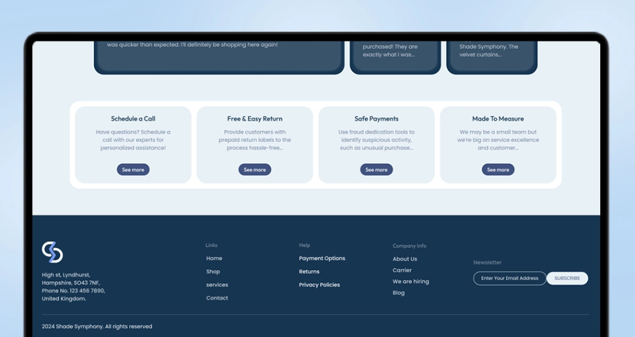Click the Made To Measure heading
Viewport: 635px width, 337px height.
(x=498, y=118)
